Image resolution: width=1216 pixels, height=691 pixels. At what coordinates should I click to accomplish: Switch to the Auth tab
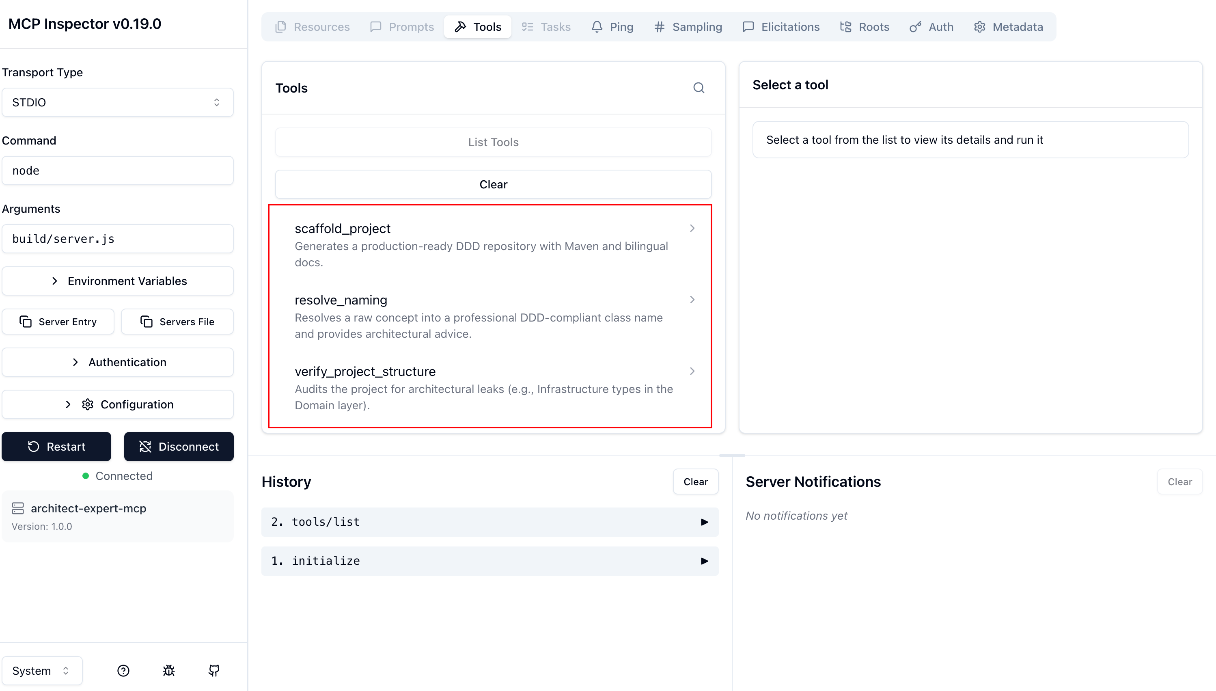coord(931,27)
